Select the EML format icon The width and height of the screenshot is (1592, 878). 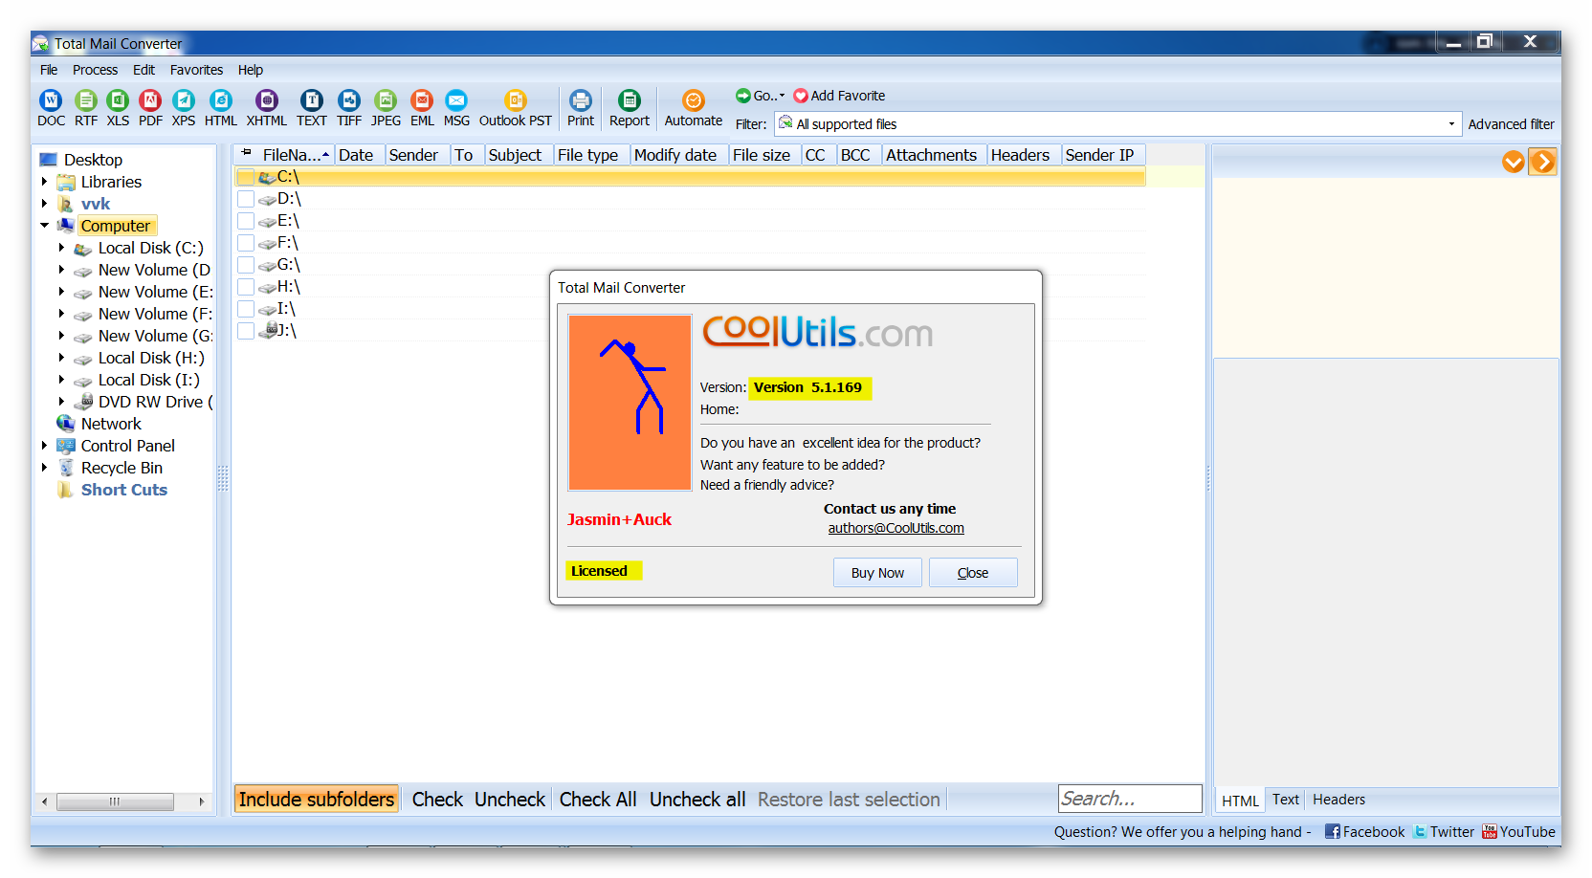click(422, 107)
